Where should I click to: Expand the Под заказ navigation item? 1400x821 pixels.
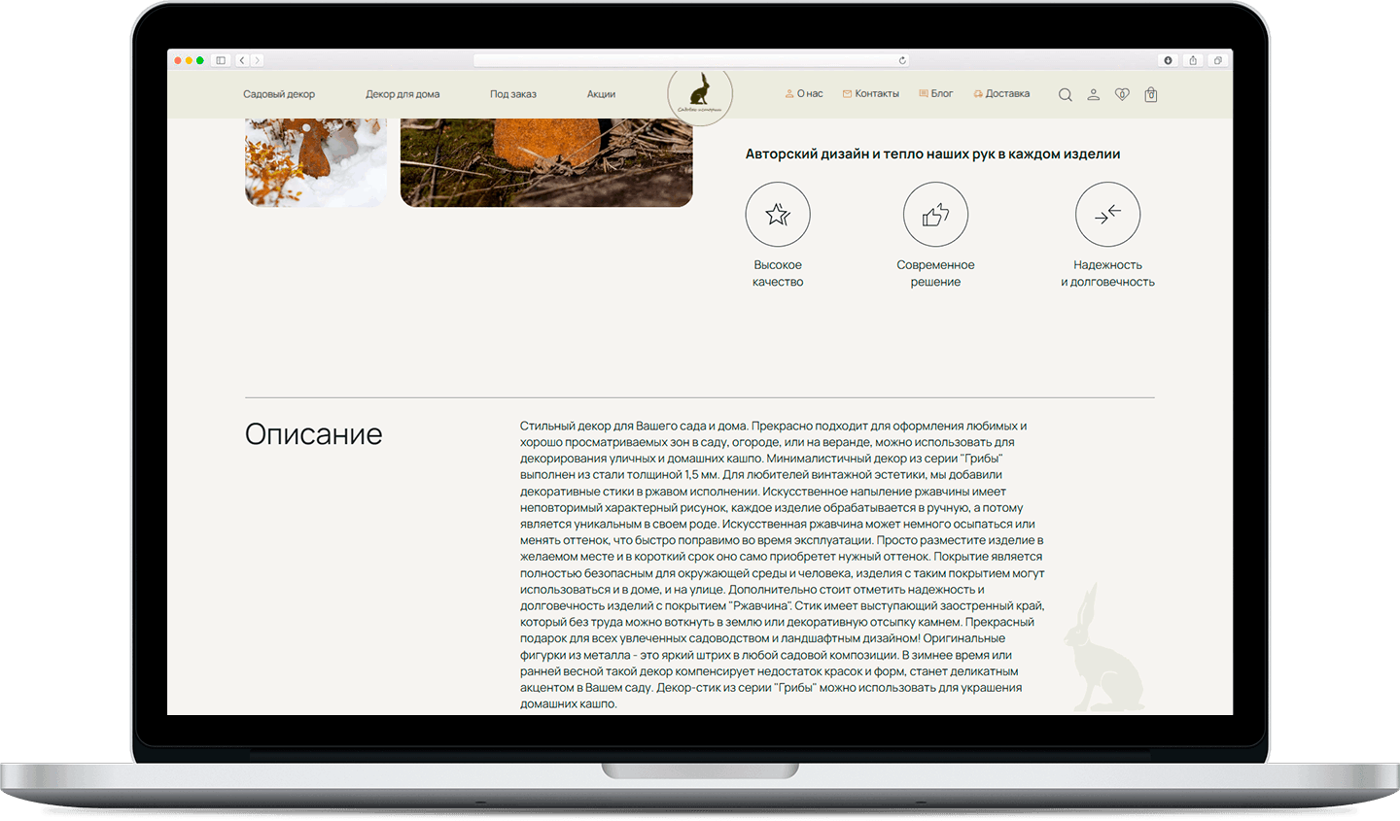(512, 93)
